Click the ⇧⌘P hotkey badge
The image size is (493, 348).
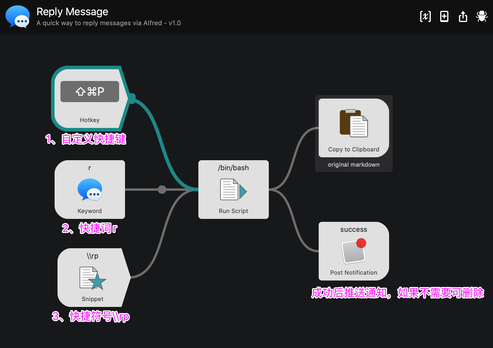click(90, 91)
